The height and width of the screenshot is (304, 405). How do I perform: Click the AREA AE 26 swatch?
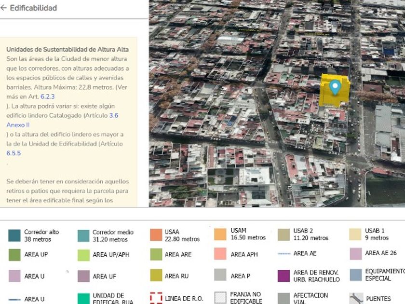pyautogui.click(x=356, y=254)
